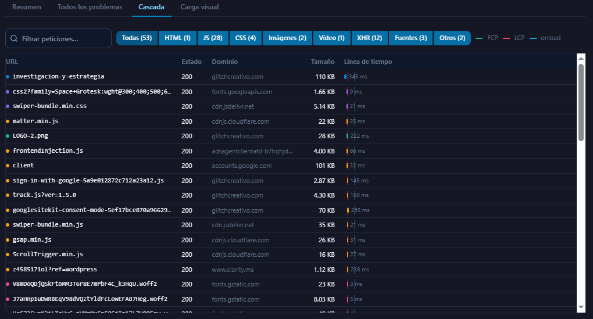The image size is (593, 319).
Task: Click the 101 KB size cell
Action: point(325,166)
